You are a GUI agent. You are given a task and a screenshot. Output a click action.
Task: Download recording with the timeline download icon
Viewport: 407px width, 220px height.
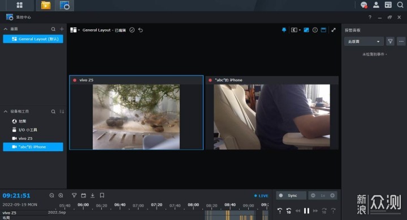point(93,195)
